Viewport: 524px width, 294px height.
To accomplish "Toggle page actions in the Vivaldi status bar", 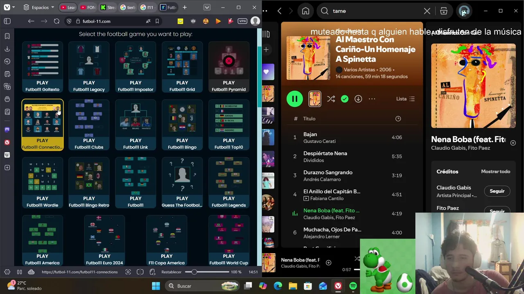I will point(152,272).
